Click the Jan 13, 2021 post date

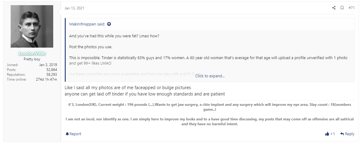(x=75, y=8)
